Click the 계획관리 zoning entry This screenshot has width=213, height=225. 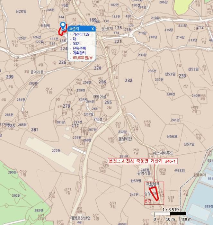(x=79, y=53)
